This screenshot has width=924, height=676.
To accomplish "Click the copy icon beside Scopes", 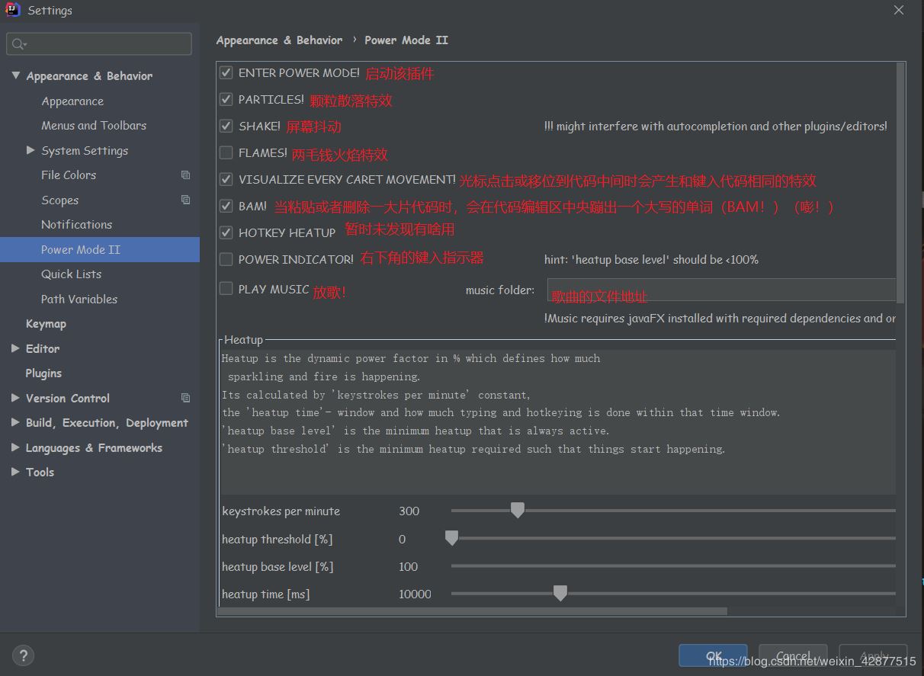I will [185, 200].
